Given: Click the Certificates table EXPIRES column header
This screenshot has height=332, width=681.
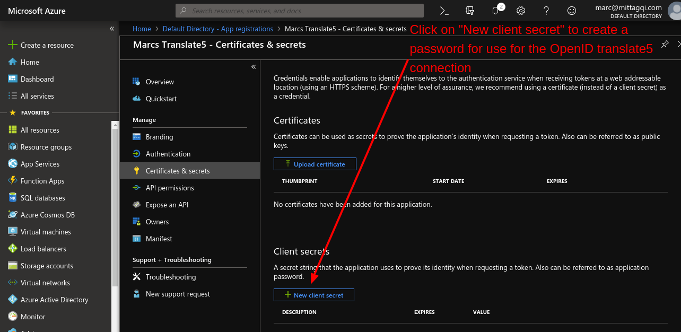Looking at the screenshot, I should (557, 181).
